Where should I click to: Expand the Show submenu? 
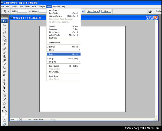[63, 50]
